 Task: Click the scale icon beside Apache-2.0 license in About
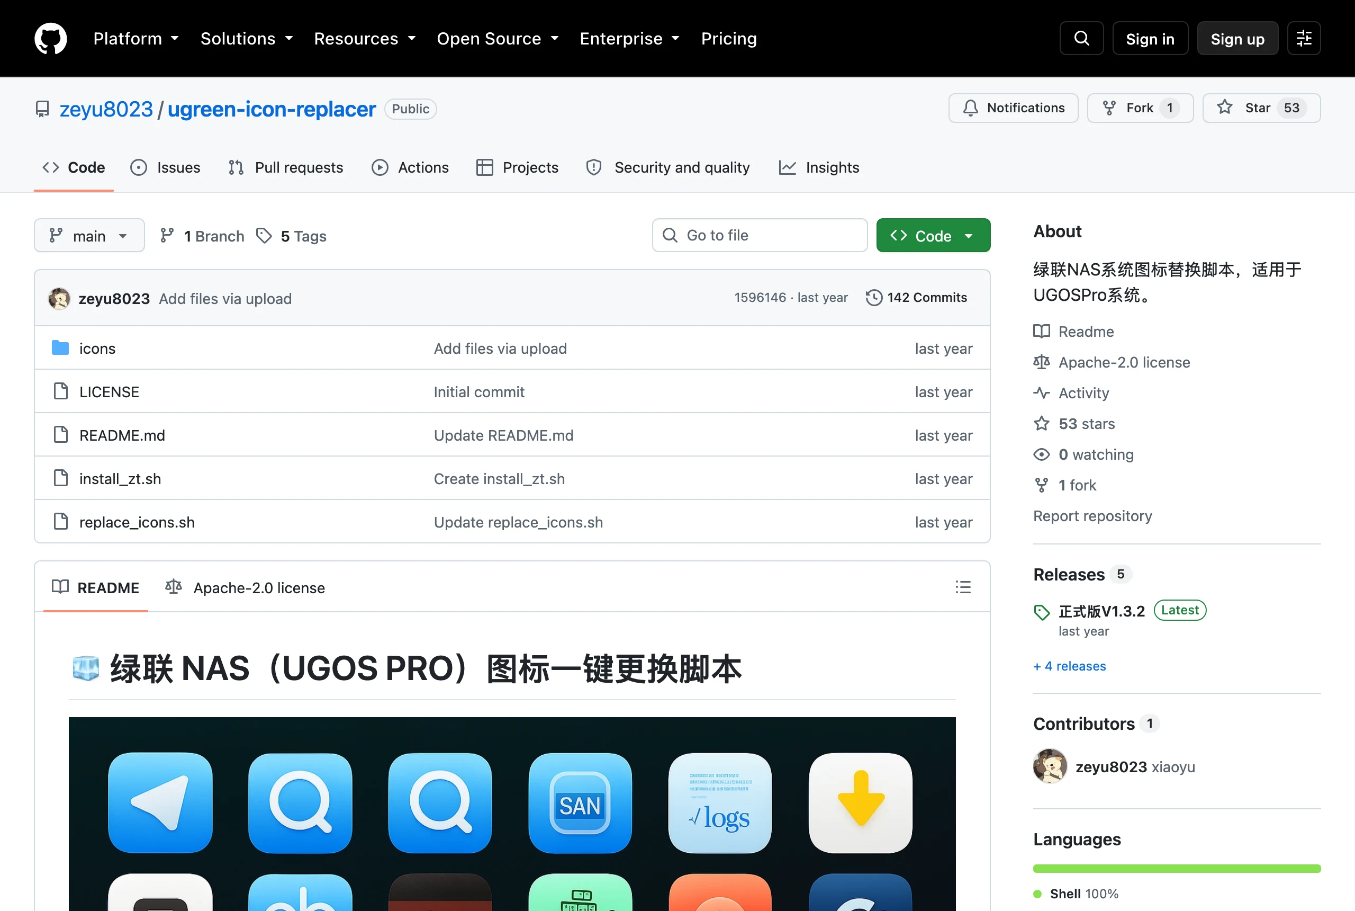coord(1042,362)
